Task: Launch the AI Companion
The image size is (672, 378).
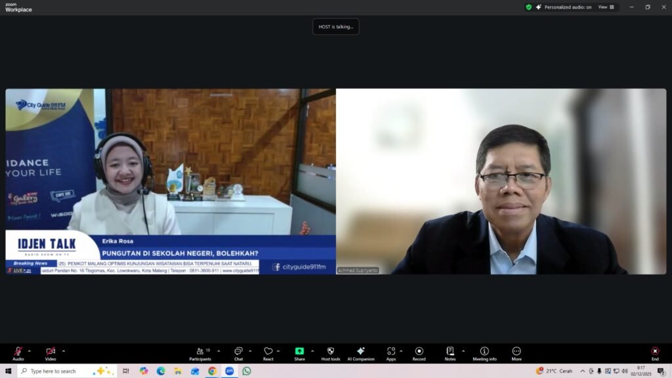Action: point(361,353)
